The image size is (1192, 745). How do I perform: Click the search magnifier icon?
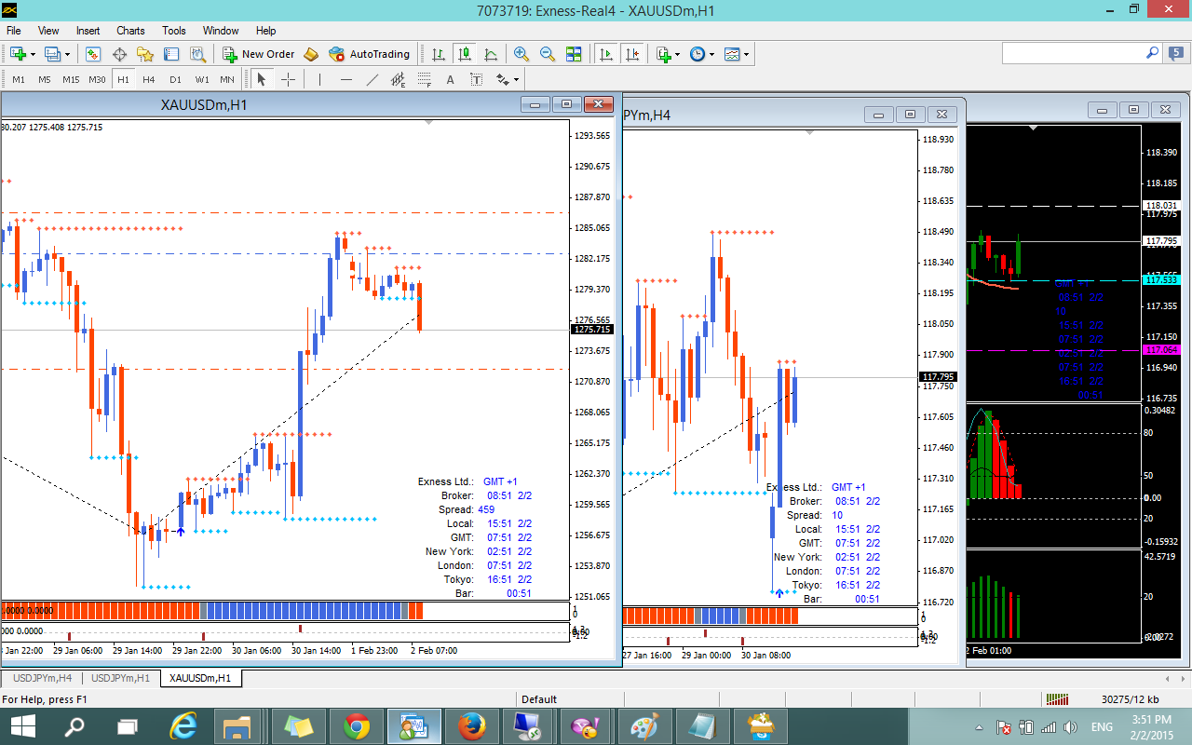1152,53
